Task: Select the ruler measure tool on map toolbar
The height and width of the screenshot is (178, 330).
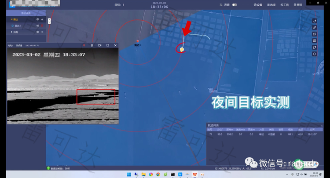Action: (x=315, y=28)
